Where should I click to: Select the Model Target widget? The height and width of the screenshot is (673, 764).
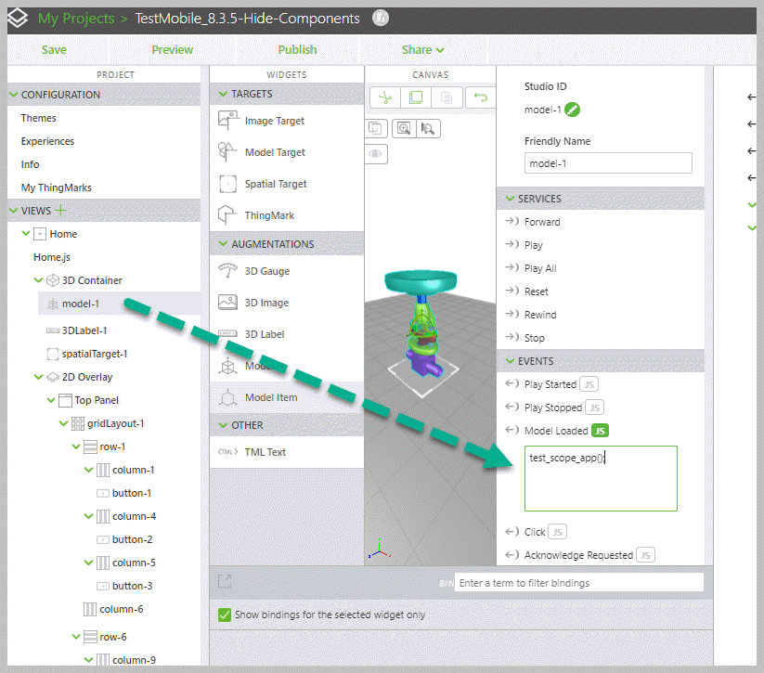point(274,152)
